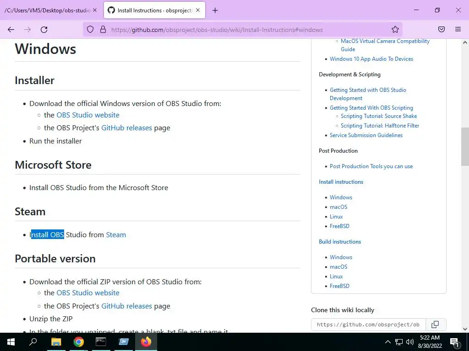Open Windows under Build instructions

341,257
